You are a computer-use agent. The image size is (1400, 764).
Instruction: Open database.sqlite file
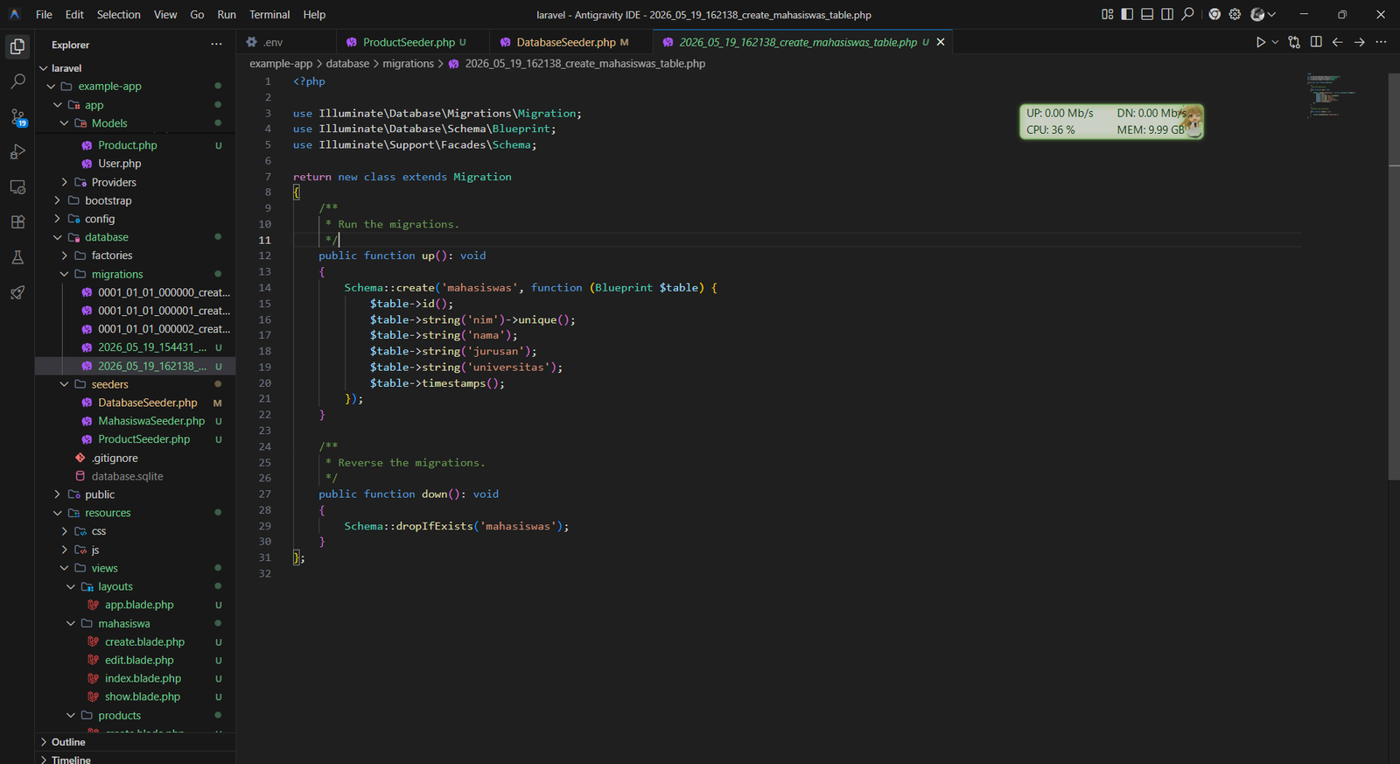tap(135, 476)
